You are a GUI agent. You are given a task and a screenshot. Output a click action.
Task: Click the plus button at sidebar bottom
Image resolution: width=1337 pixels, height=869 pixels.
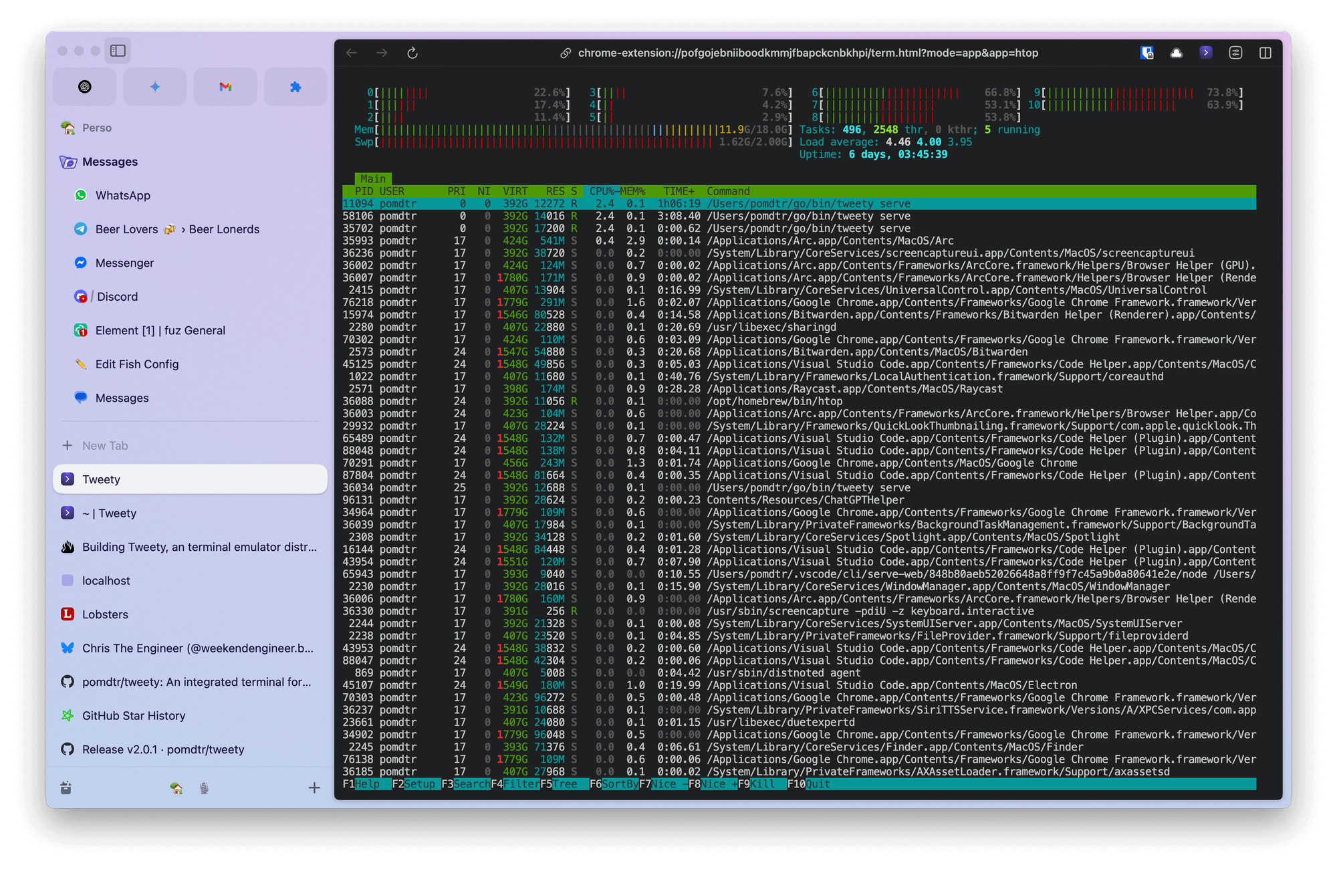(314, 788)
